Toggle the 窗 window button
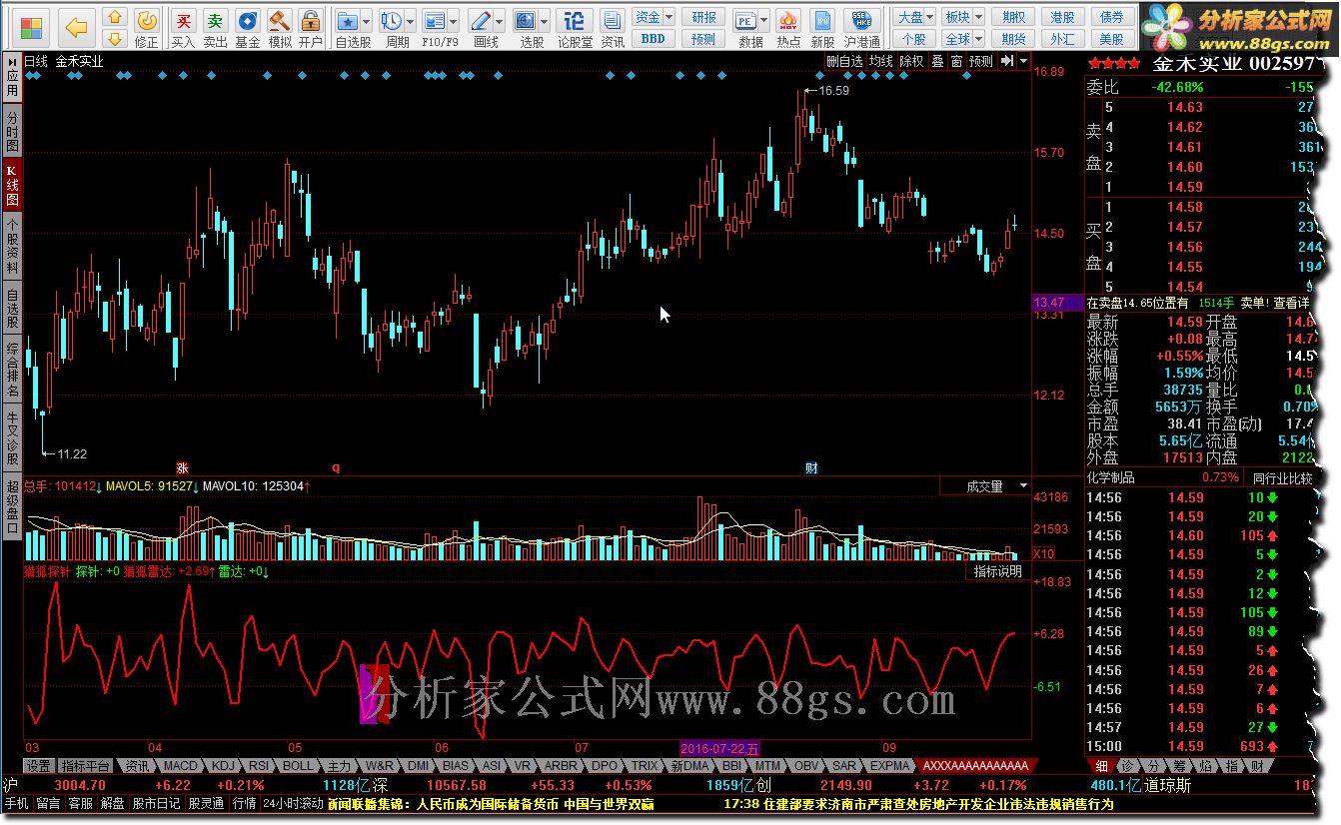Viewport: 1341px width, 825px height. [x=956, y=61]
